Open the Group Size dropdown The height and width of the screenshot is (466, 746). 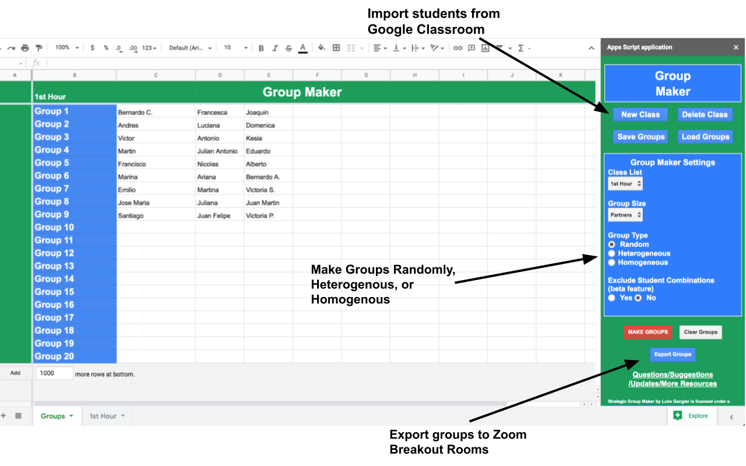(x=625, y=215)
